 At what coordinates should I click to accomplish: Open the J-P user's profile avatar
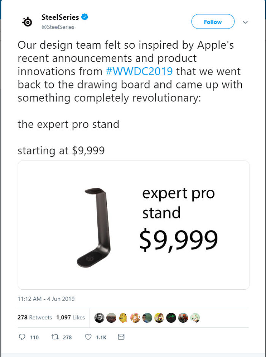point(171,318)
